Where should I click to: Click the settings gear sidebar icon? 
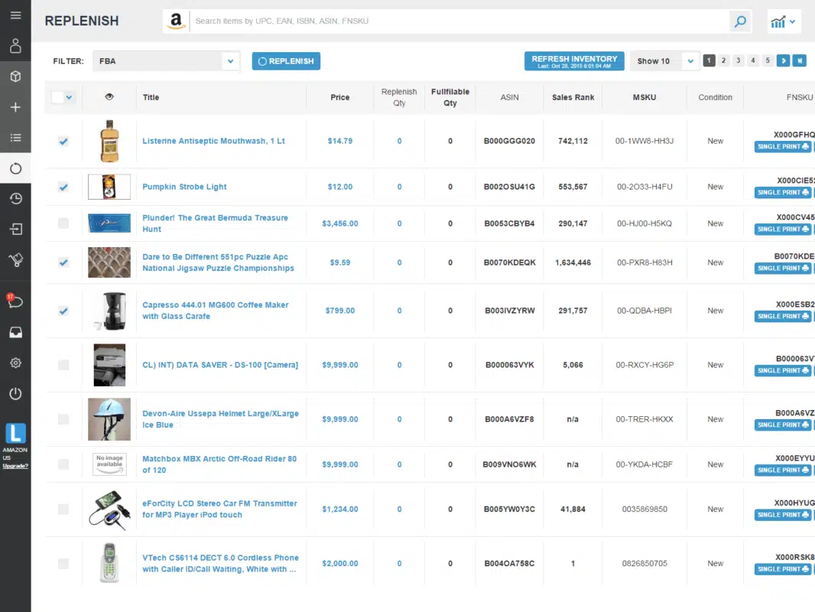pos(15,363)
